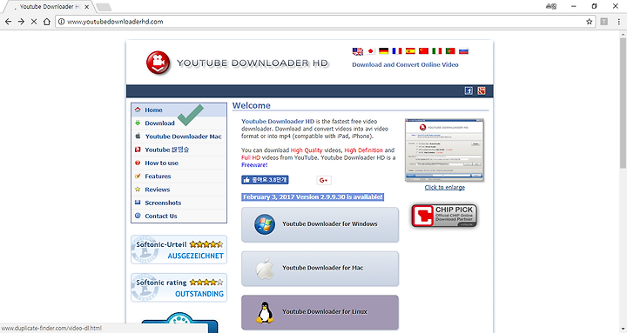Open Screenshots in the sidebar menu
627x333 pixels.
click(179, 203)
